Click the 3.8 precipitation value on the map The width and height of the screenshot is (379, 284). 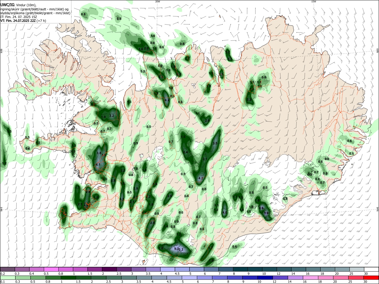pos(99,153)
